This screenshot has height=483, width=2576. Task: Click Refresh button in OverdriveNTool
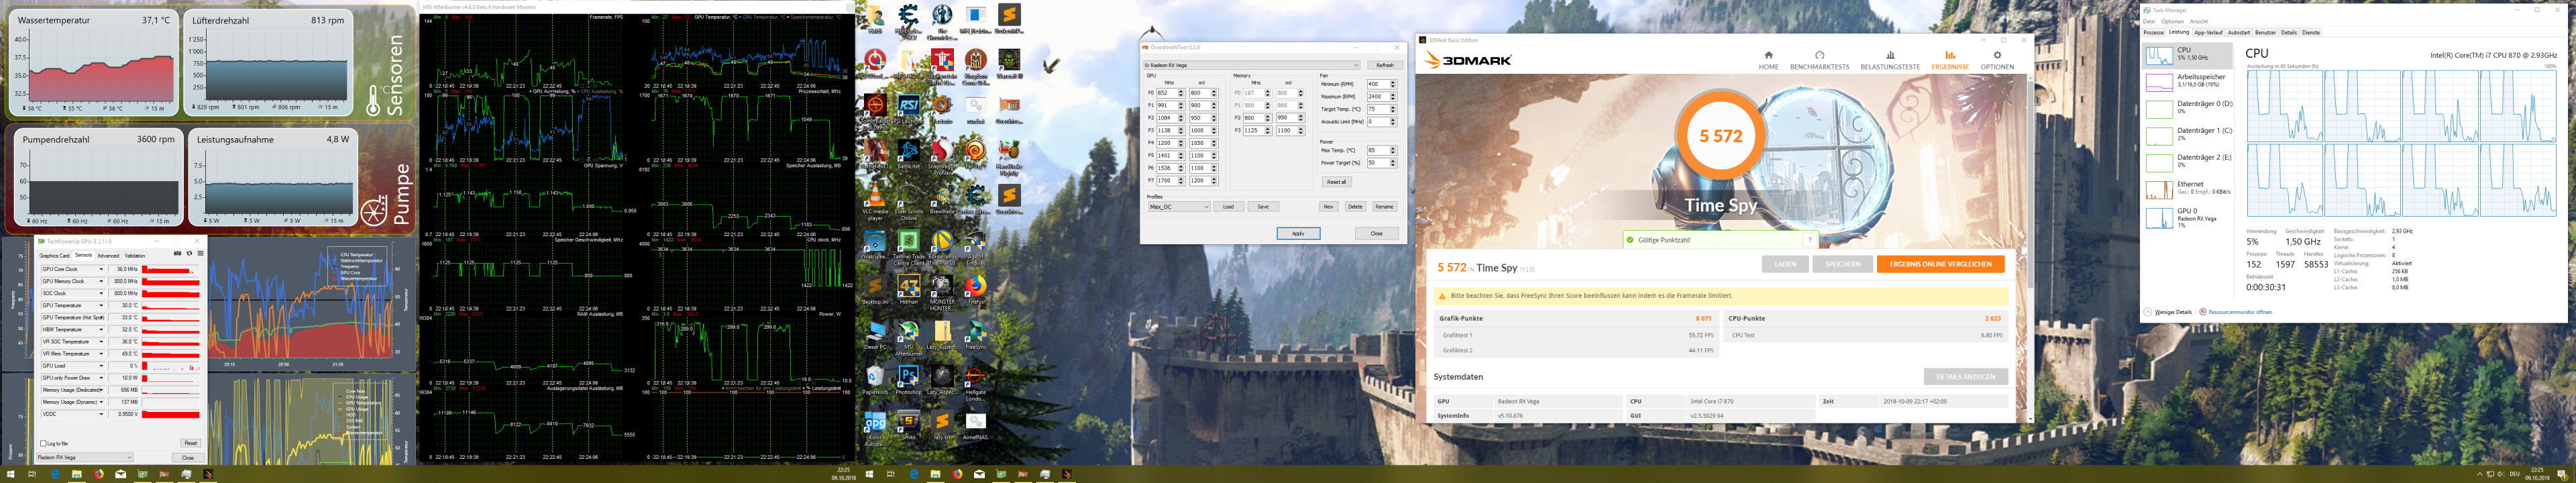[x=1384, y=65]
